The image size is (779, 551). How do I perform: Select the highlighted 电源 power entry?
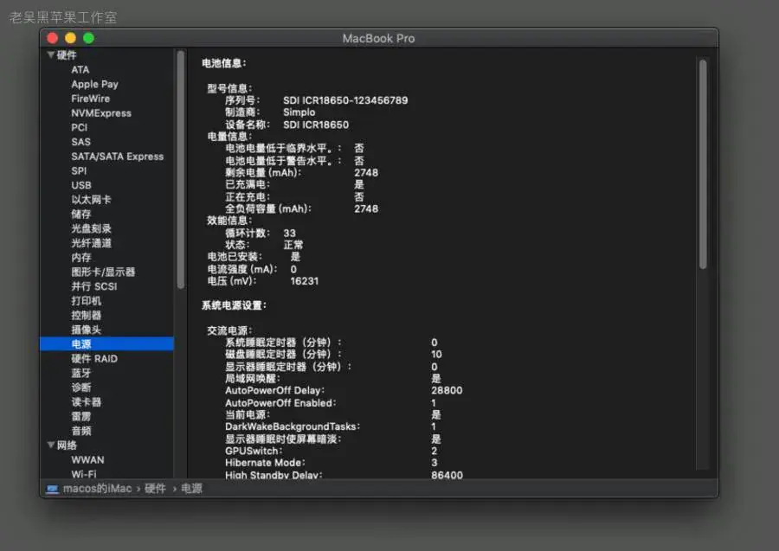coord(106,343)
